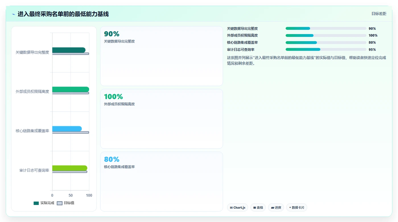Toggle the 实际完成 legend entry

[x=44, y=203]
